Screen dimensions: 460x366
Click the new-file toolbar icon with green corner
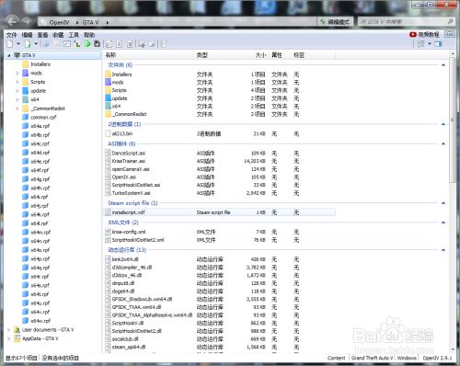pyautogui.click(x=28, y=44)
